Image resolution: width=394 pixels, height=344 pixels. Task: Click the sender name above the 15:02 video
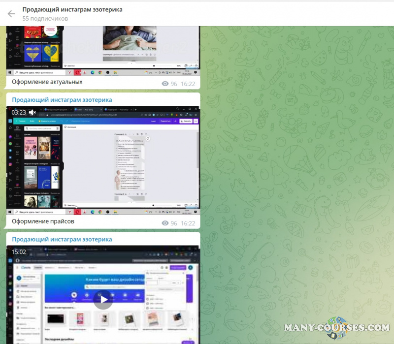[x=62, y=240]
